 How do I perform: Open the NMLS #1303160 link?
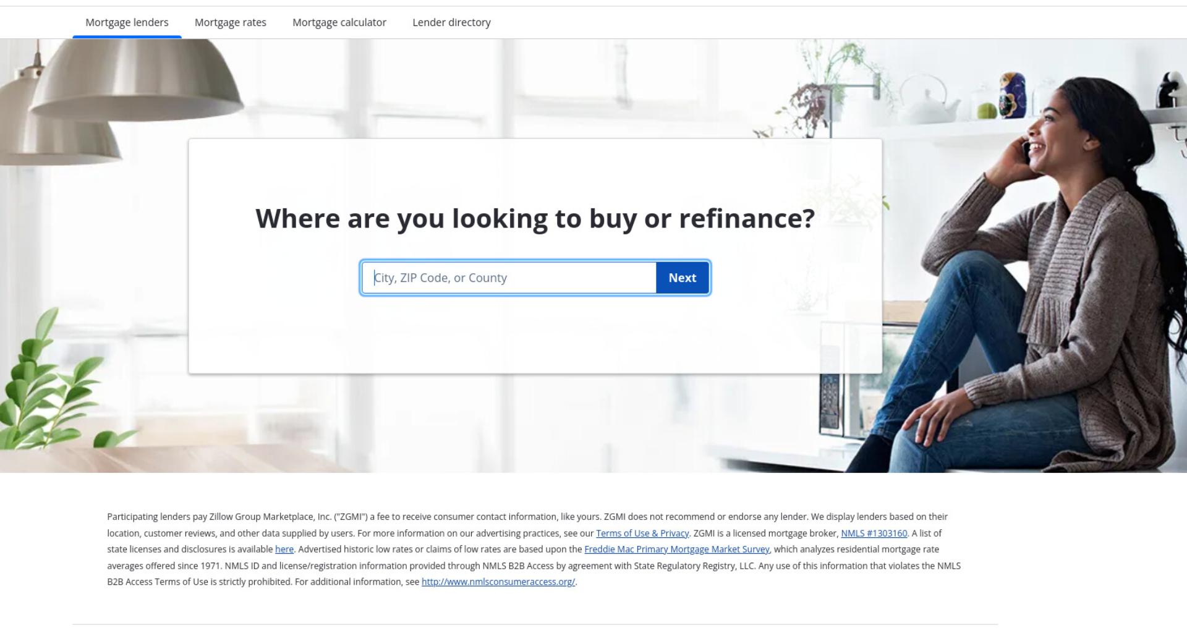point(874,534)
